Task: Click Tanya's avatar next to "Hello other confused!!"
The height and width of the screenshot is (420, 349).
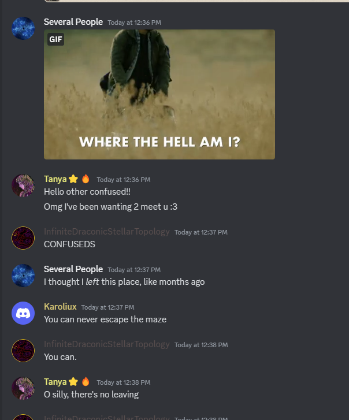Action: (x=23, y=185)
